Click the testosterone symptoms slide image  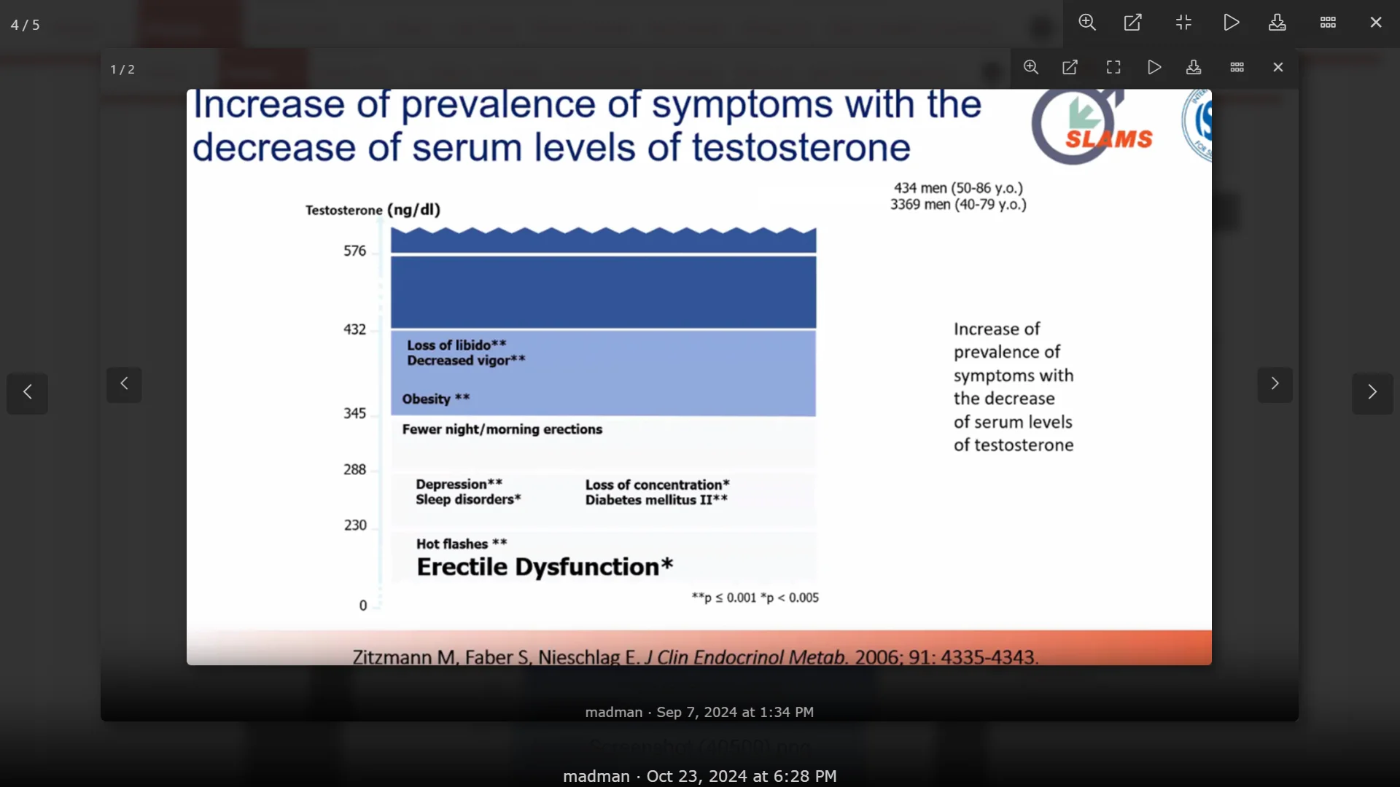pyautogui.click(x=699, y=377)
